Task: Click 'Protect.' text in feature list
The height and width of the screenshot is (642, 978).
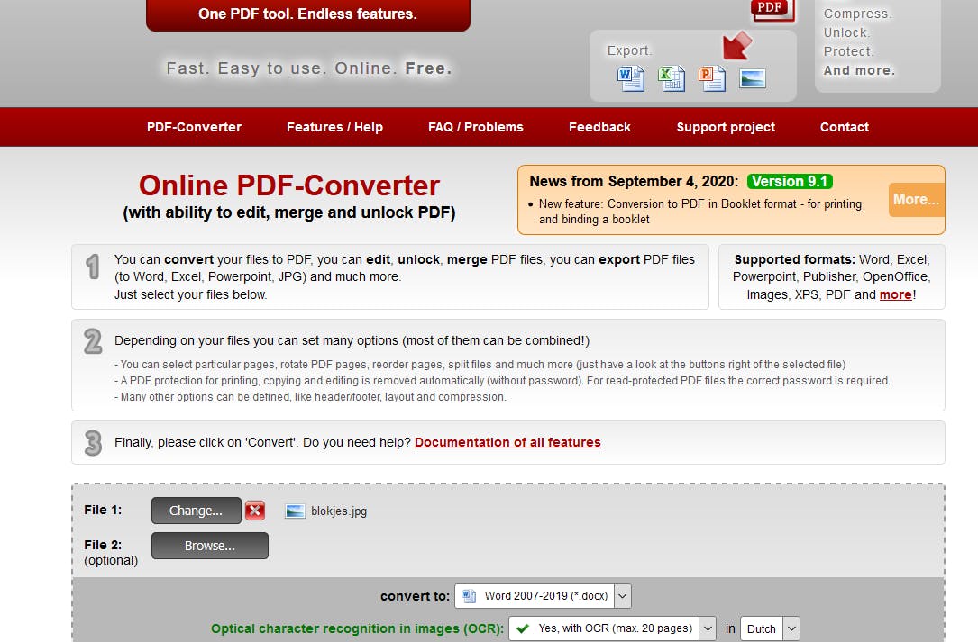Action: [848, 51]
